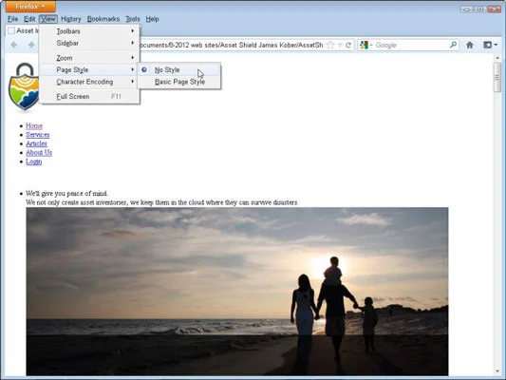Open the Services link
This screenshot has width=506, height=380.
38,135
